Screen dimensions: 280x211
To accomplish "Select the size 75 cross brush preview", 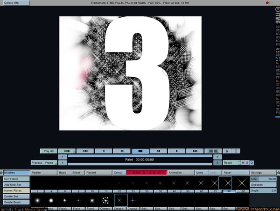I will tap(214, 183).
